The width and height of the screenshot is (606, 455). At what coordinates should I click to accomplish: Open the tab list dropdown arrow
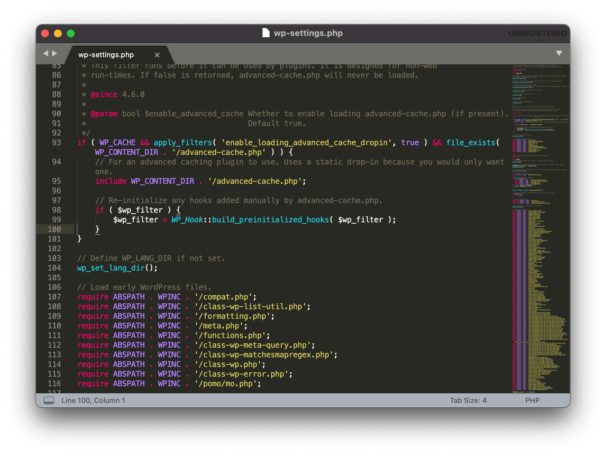click(x=559, y=53)
